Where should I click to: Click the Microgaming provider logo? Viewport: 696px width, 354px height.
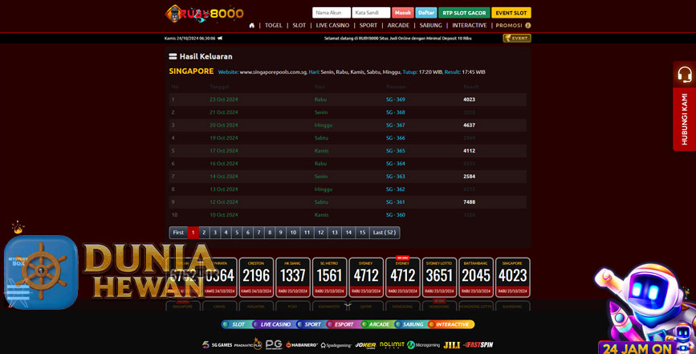click(423, 344)
